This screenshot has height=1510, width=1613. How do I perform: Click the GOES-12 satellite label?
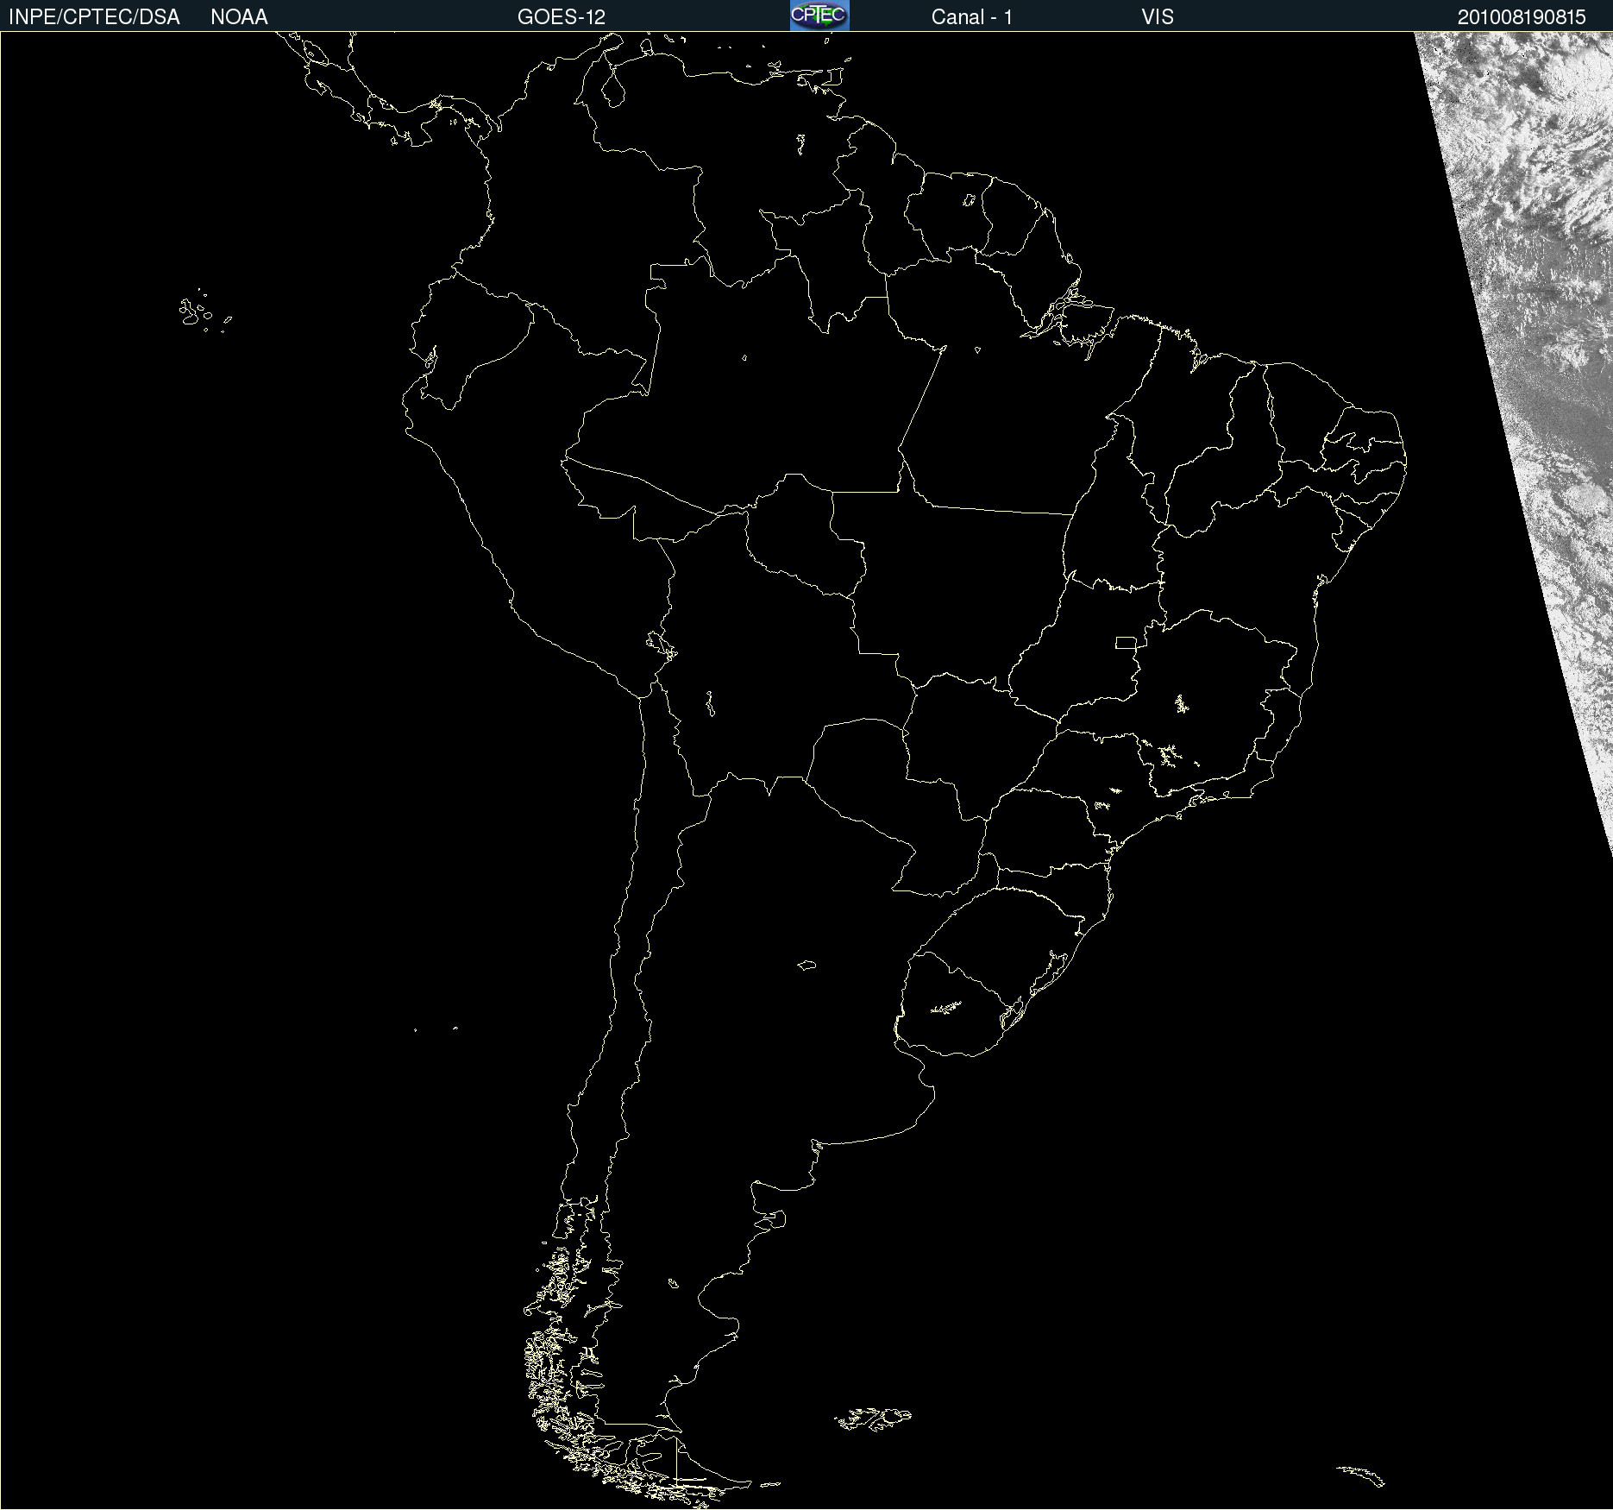click(x=562, y=17)
